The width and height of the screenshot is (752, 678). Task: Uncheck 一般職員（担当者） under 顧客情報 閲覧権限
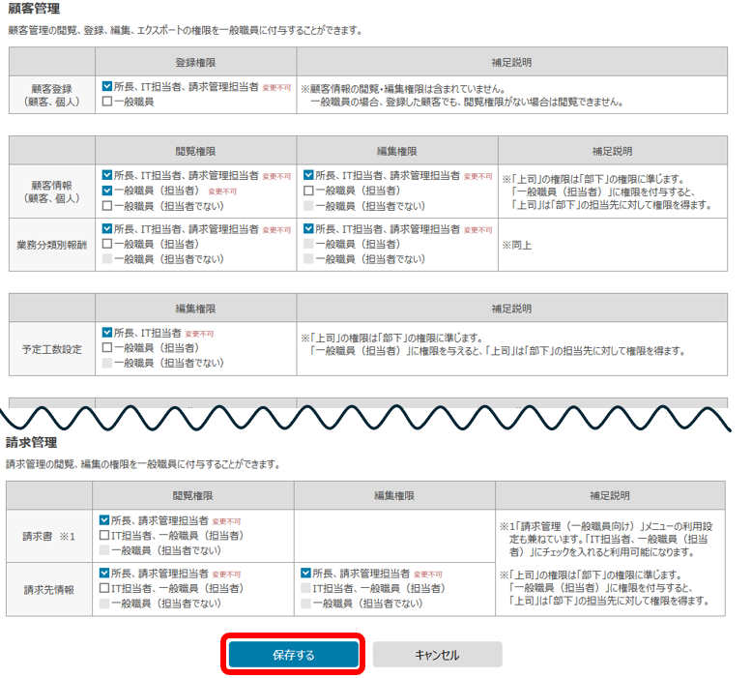tap(107, 191)
